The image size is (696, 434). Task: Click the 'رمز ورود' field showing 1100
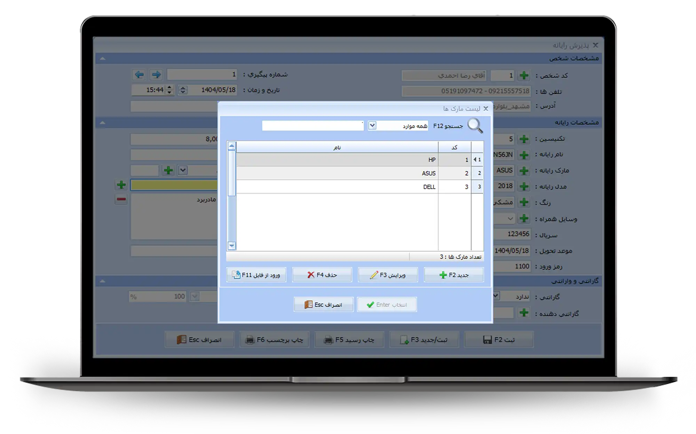512,266
